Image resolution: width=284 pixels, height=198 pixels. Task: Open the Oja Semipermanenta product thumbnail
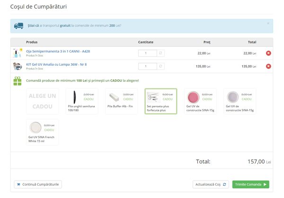point(18,53)
